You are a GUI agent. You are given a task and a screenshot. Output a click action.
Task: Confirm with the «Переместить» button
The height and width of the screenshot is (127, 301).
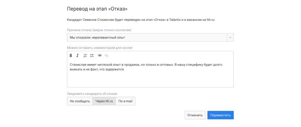click(x=220, y=115)
